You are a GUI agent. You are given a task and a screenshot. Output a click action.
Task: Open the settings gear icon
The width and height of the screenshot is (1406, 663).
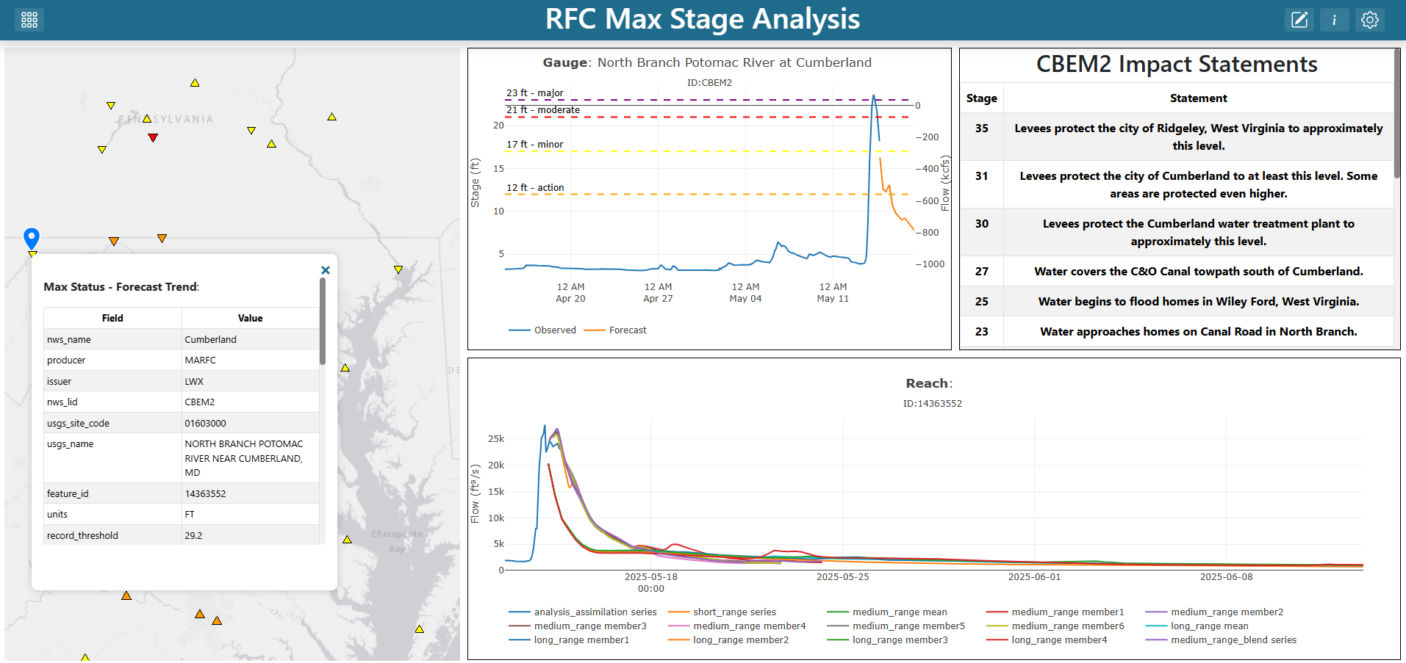pos(1370,20)
